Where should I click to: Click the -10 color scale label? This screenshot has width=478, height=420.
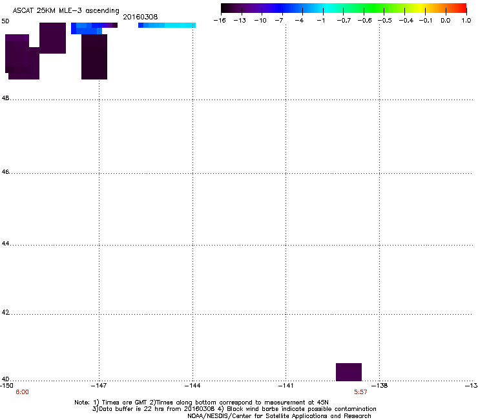point(260,21)
